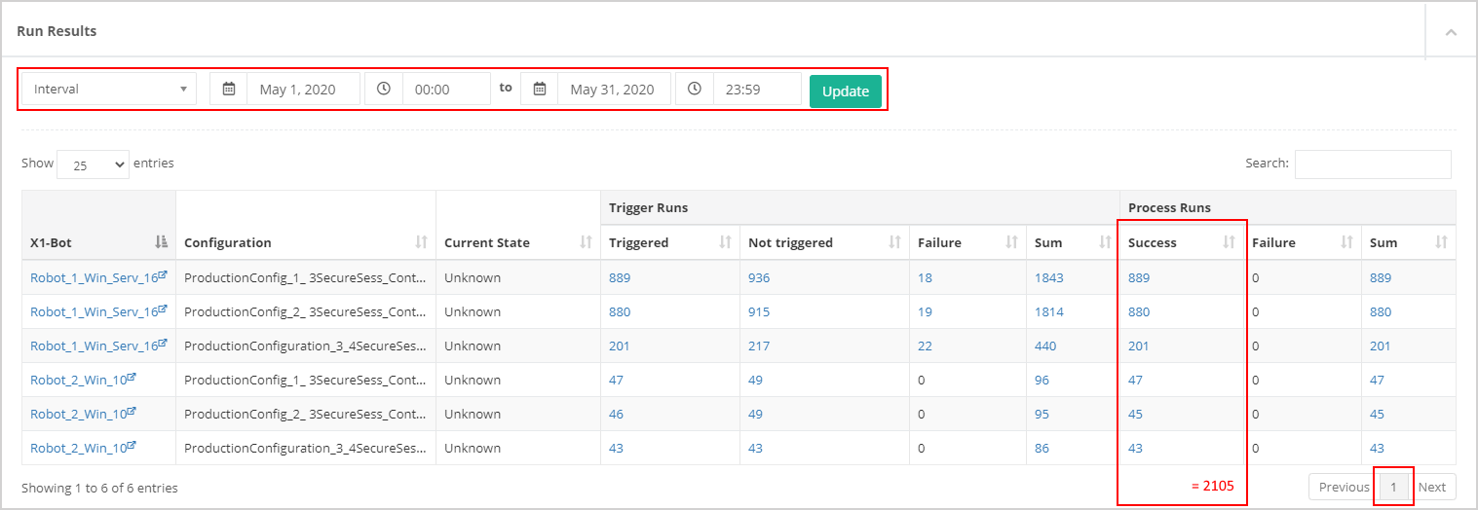Viewport: 1478px width, 510px height.
Task: Click Process Success value 45
Action: (x=1135, y=414)
